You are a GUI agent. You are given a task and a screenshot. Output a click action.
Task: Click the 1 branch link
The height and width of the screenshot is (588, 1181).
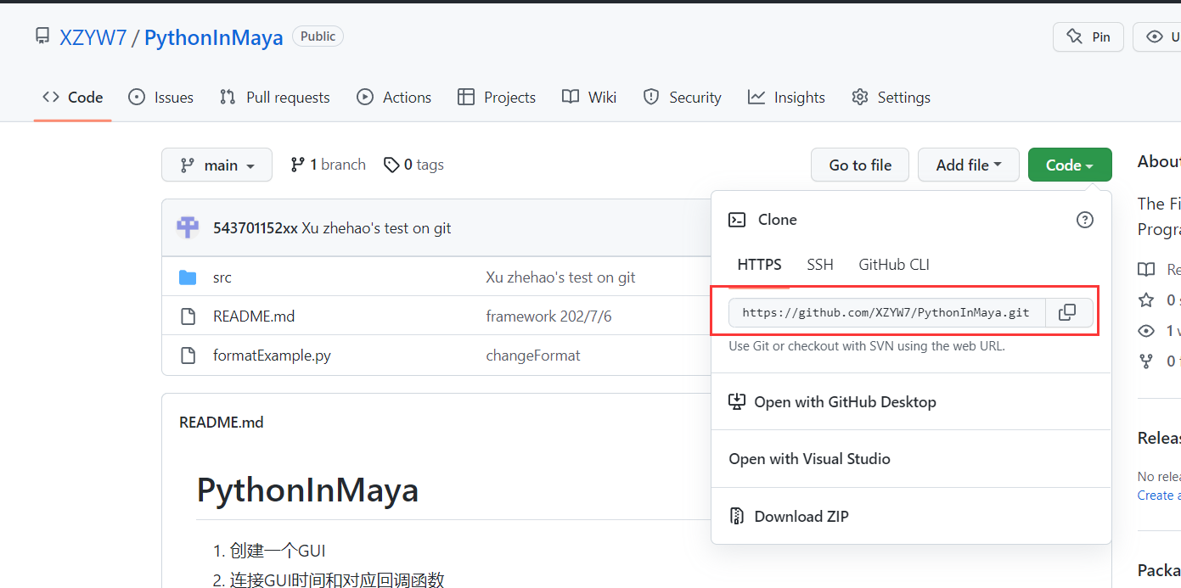coord(329,165)
